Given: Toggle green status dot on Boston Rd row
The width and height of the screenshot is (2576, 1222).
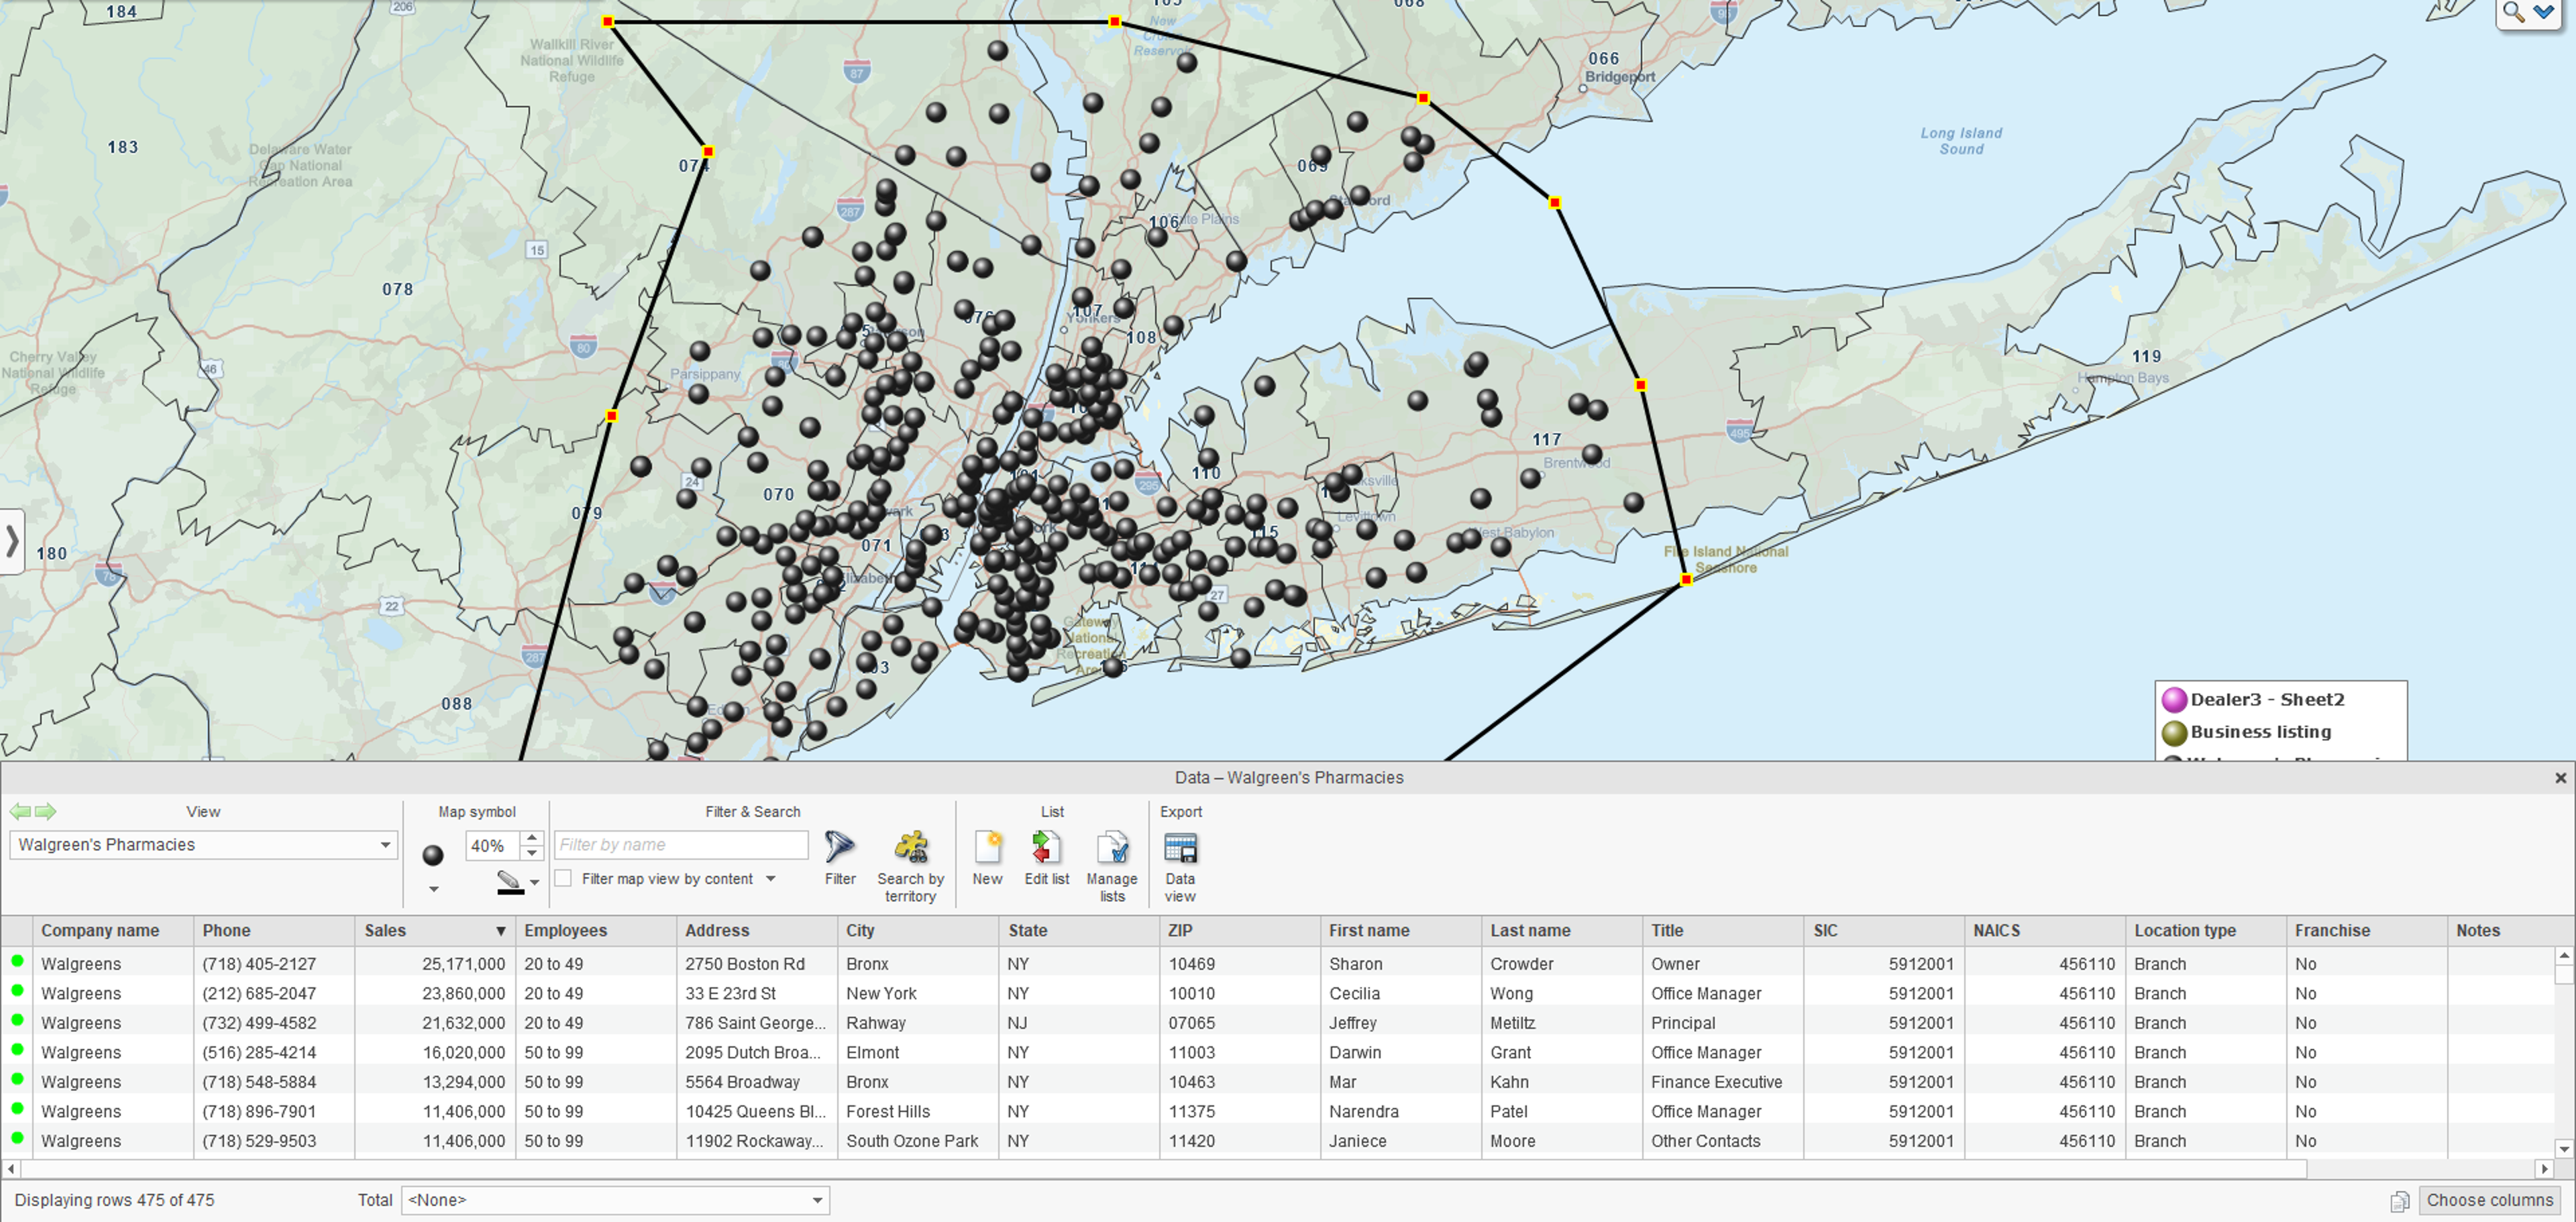Looking at the screenshot, I should click(x=17, y=962).
